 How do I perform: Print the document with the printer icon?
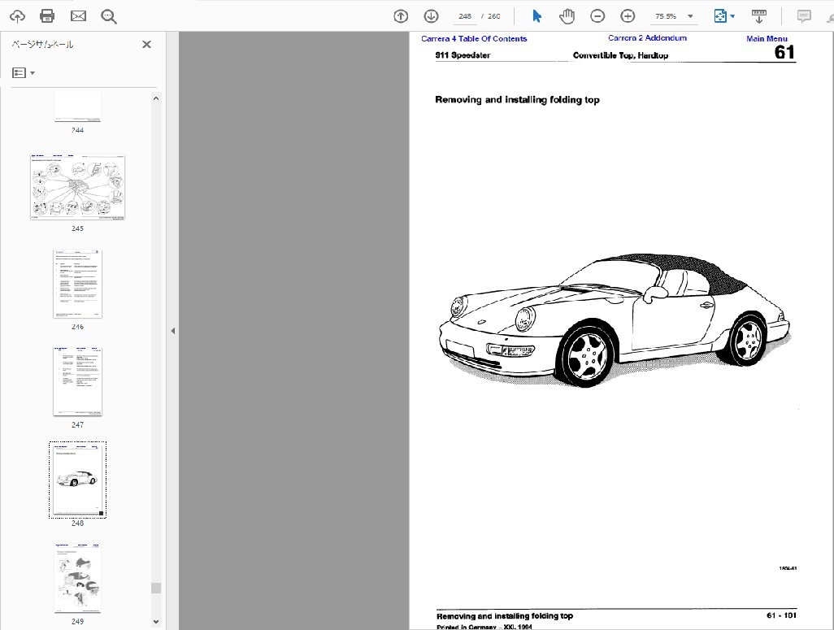[47, 16]
